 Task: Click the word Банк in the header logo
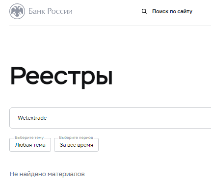coord(37,11)
